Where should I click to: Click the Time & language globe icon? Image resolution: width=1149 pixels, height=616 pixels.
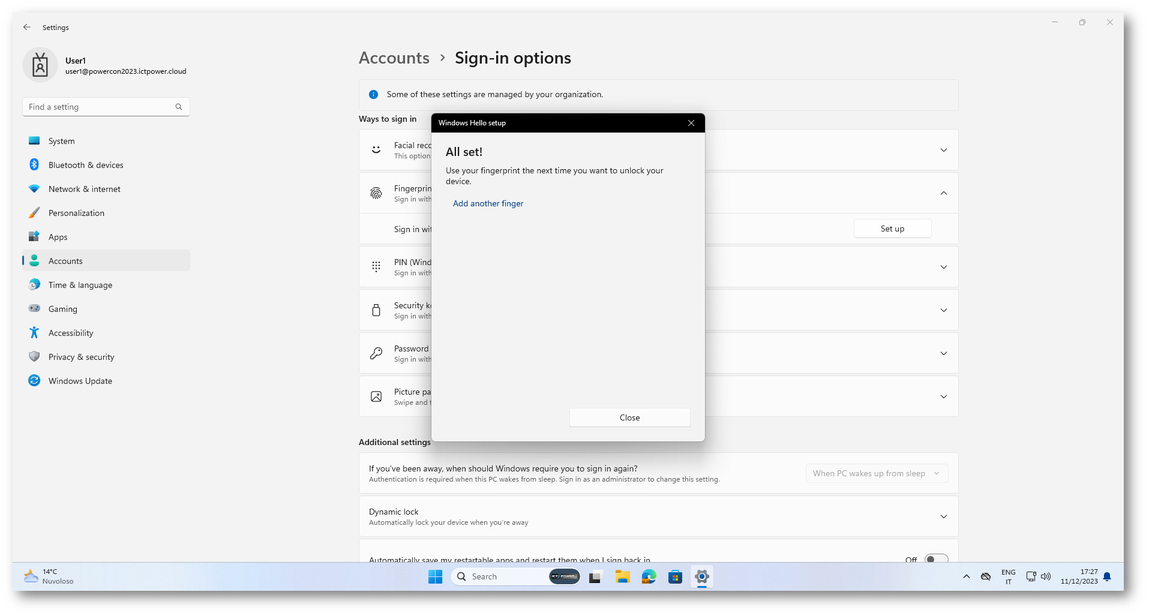coord(34,285)
